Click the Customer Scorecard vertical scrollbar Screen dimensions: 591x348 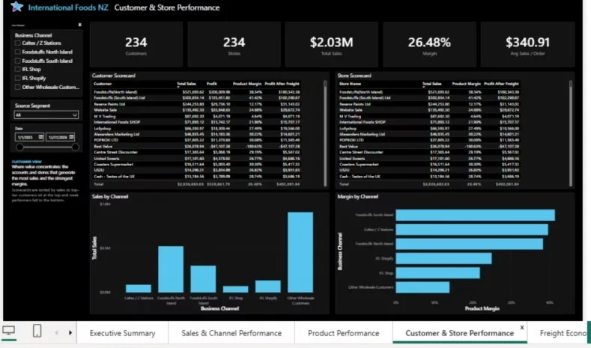(x=325, y=133)
